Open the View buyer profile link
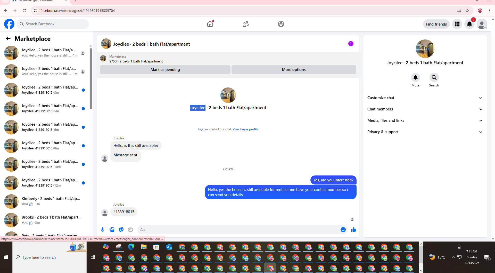This screenshot has height=273, width=495. [245, 129]
